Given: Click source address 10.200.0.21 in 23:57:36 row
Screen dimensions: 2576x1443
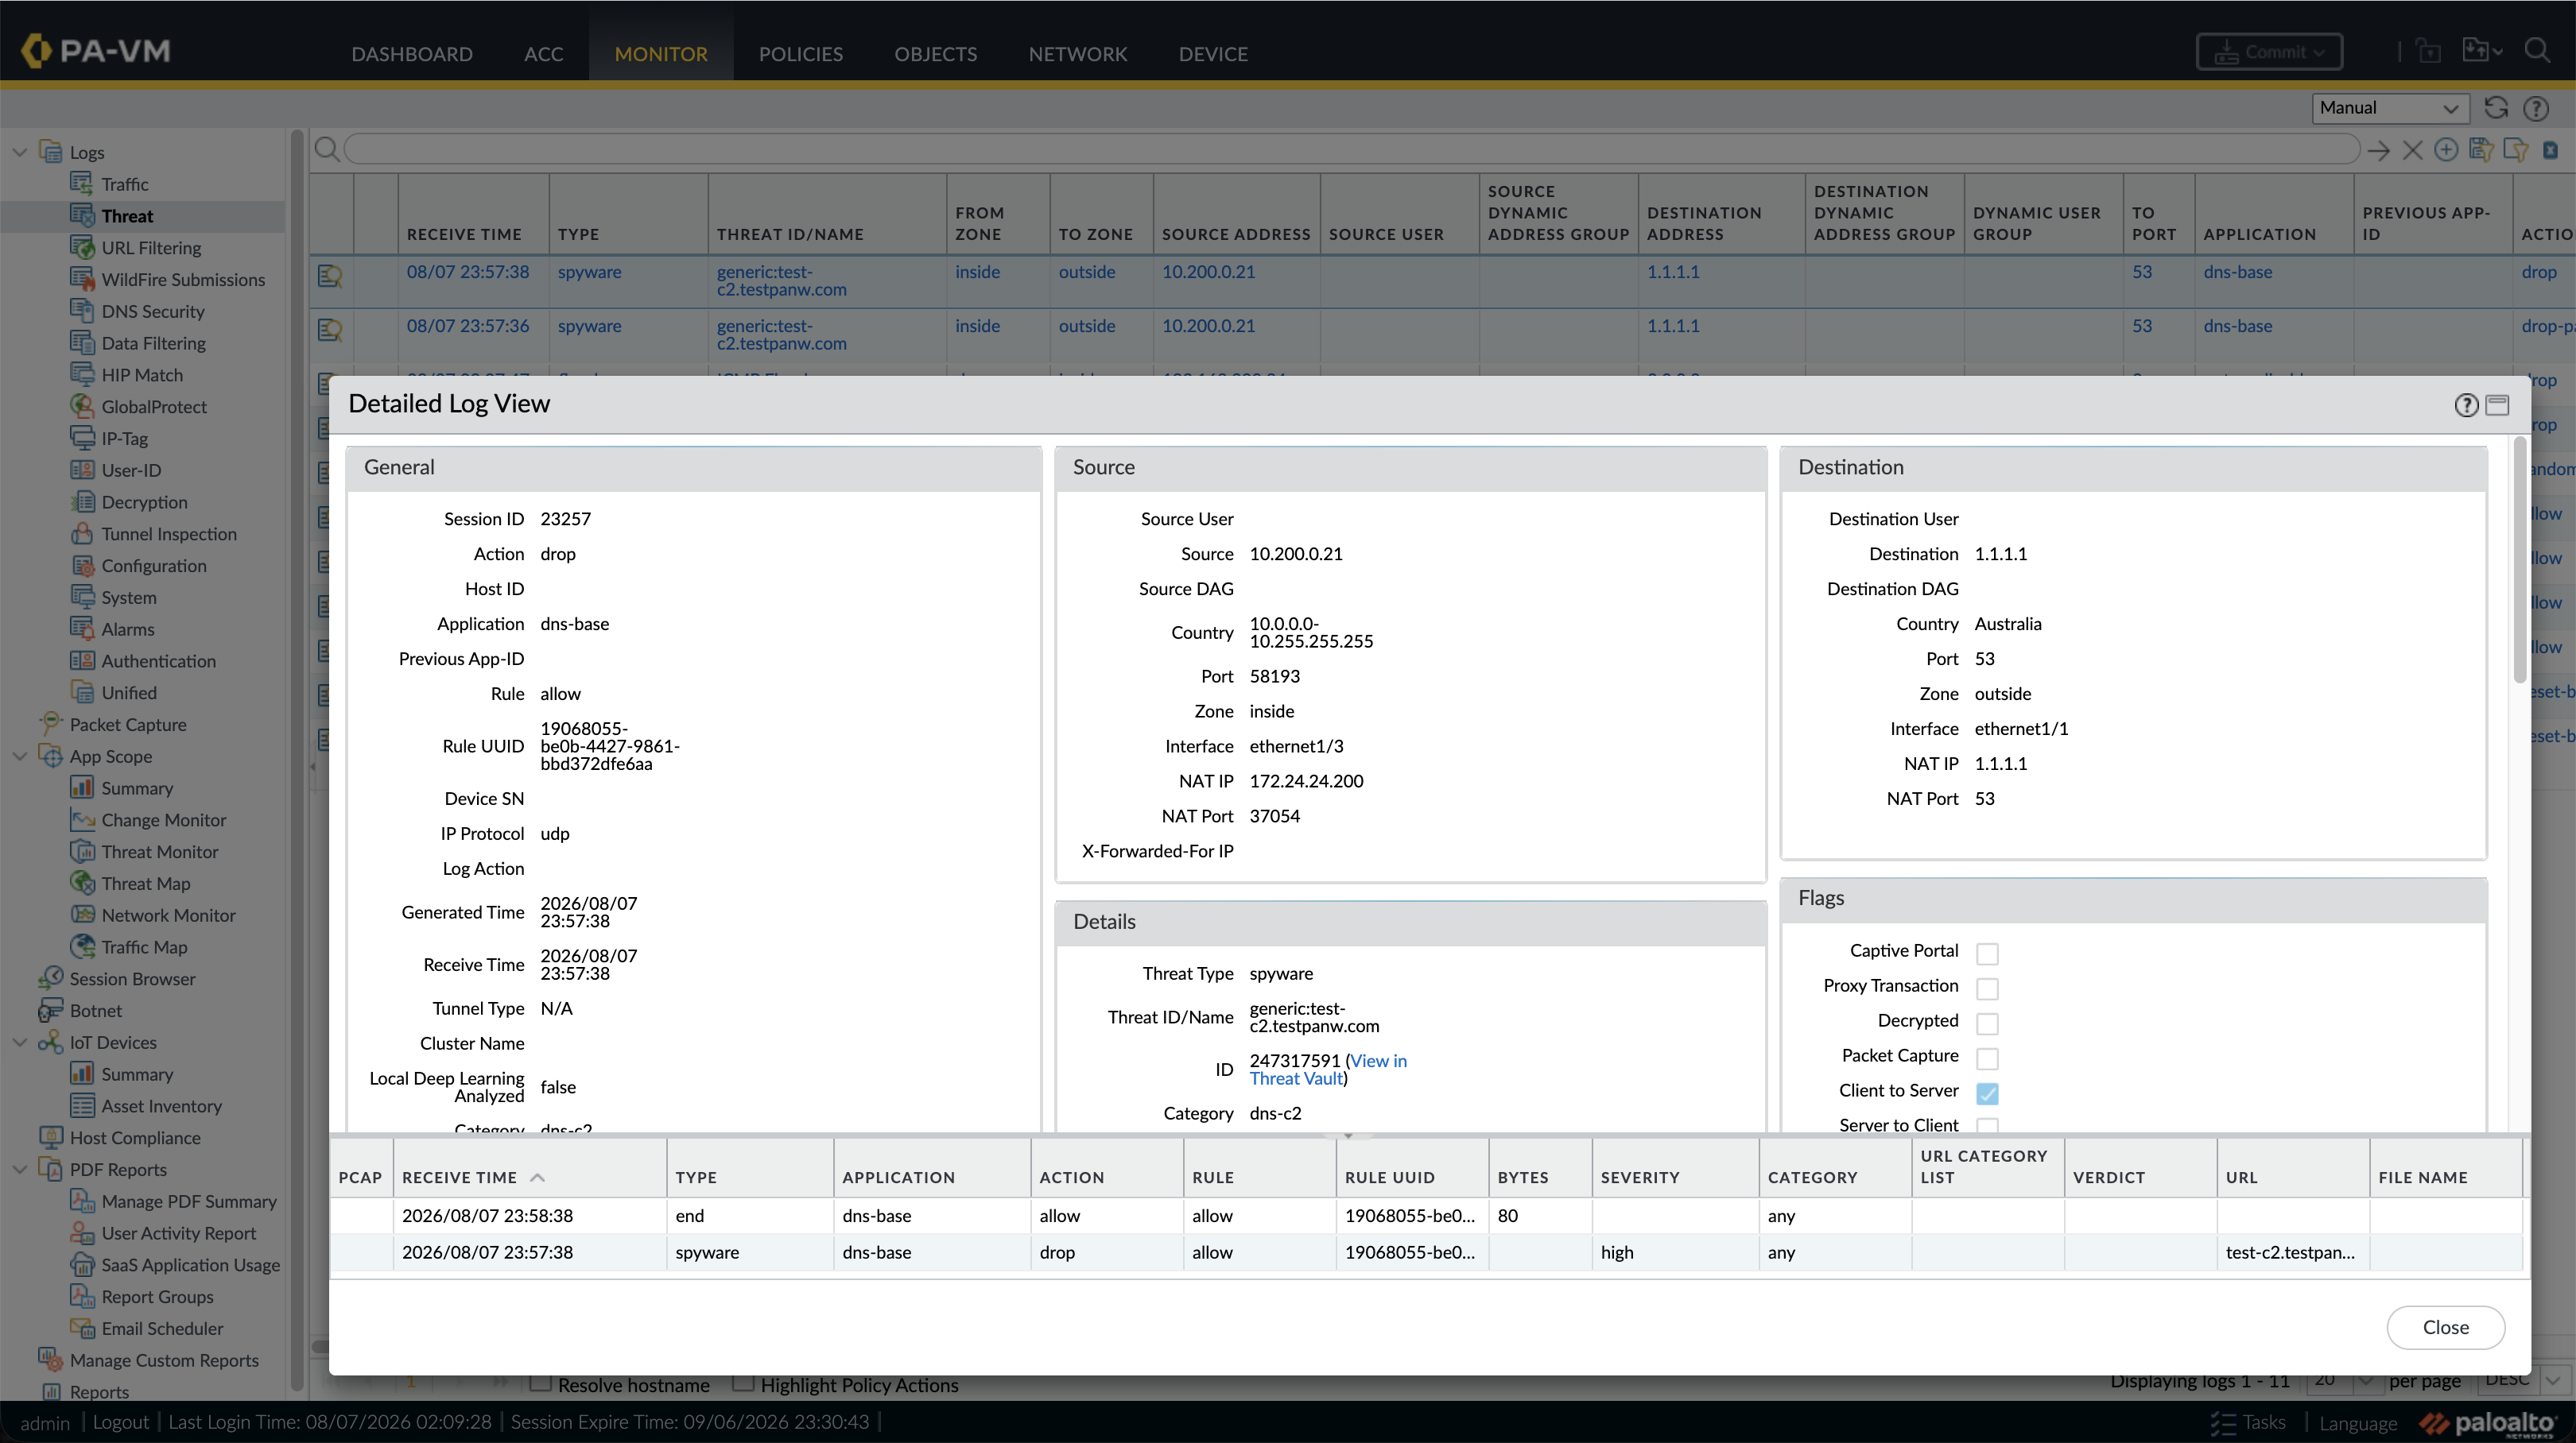Looking at the screenshot, I should [1208, 326].
